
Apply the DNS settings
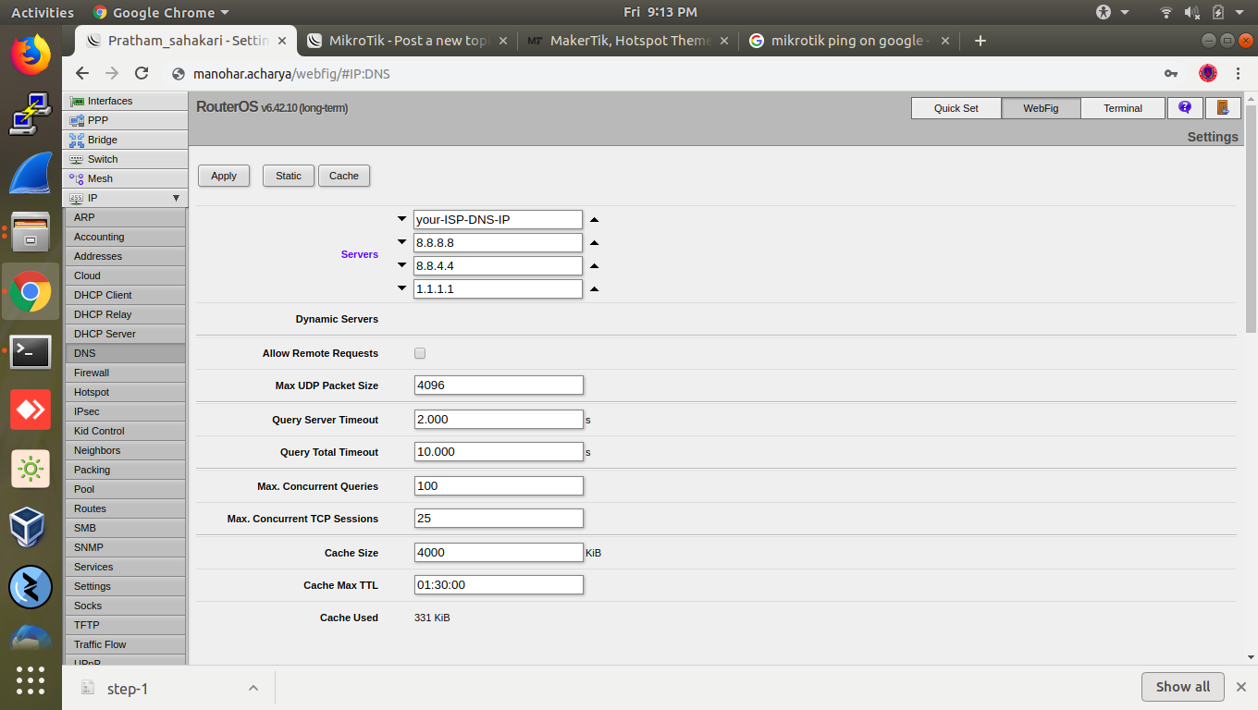(x=224, y=176)
